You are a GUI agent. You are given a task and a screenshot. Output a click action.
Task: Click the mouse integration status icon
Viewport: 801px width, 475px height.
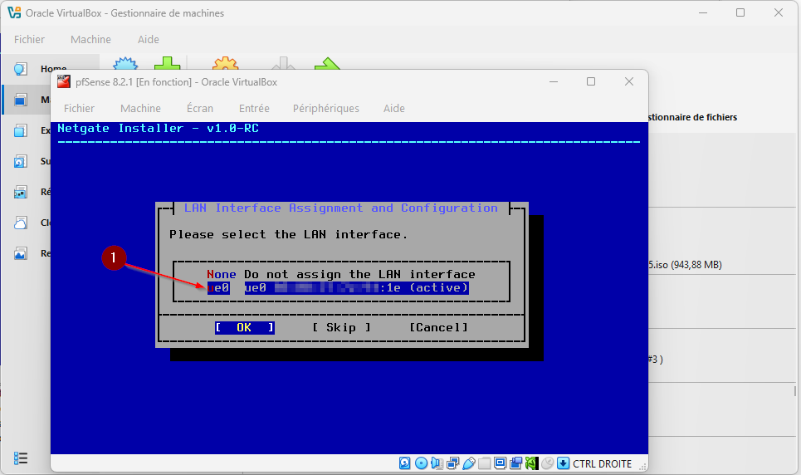tap(547, 463)
